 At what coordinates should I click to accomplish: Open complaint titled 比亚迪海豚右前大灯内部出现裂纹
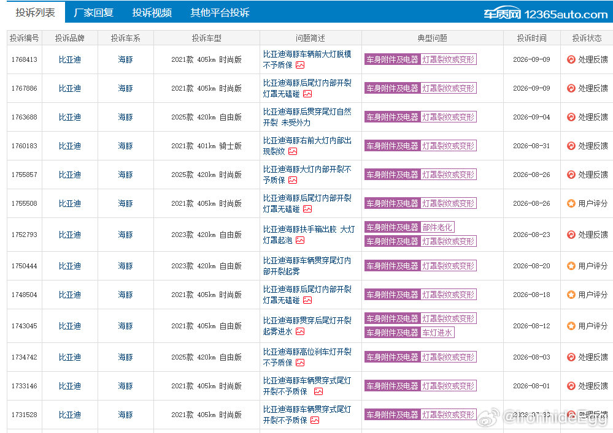pyautogui.click(x=307, y=146)
